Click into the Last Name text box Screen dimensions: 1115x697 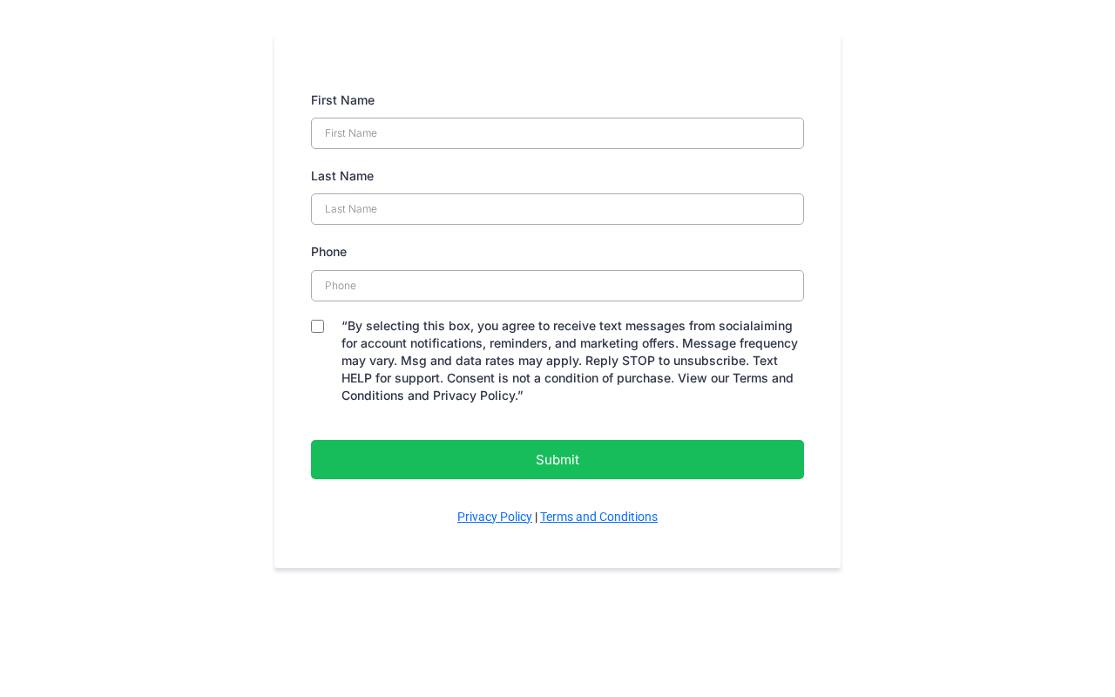tap(557, 209)
